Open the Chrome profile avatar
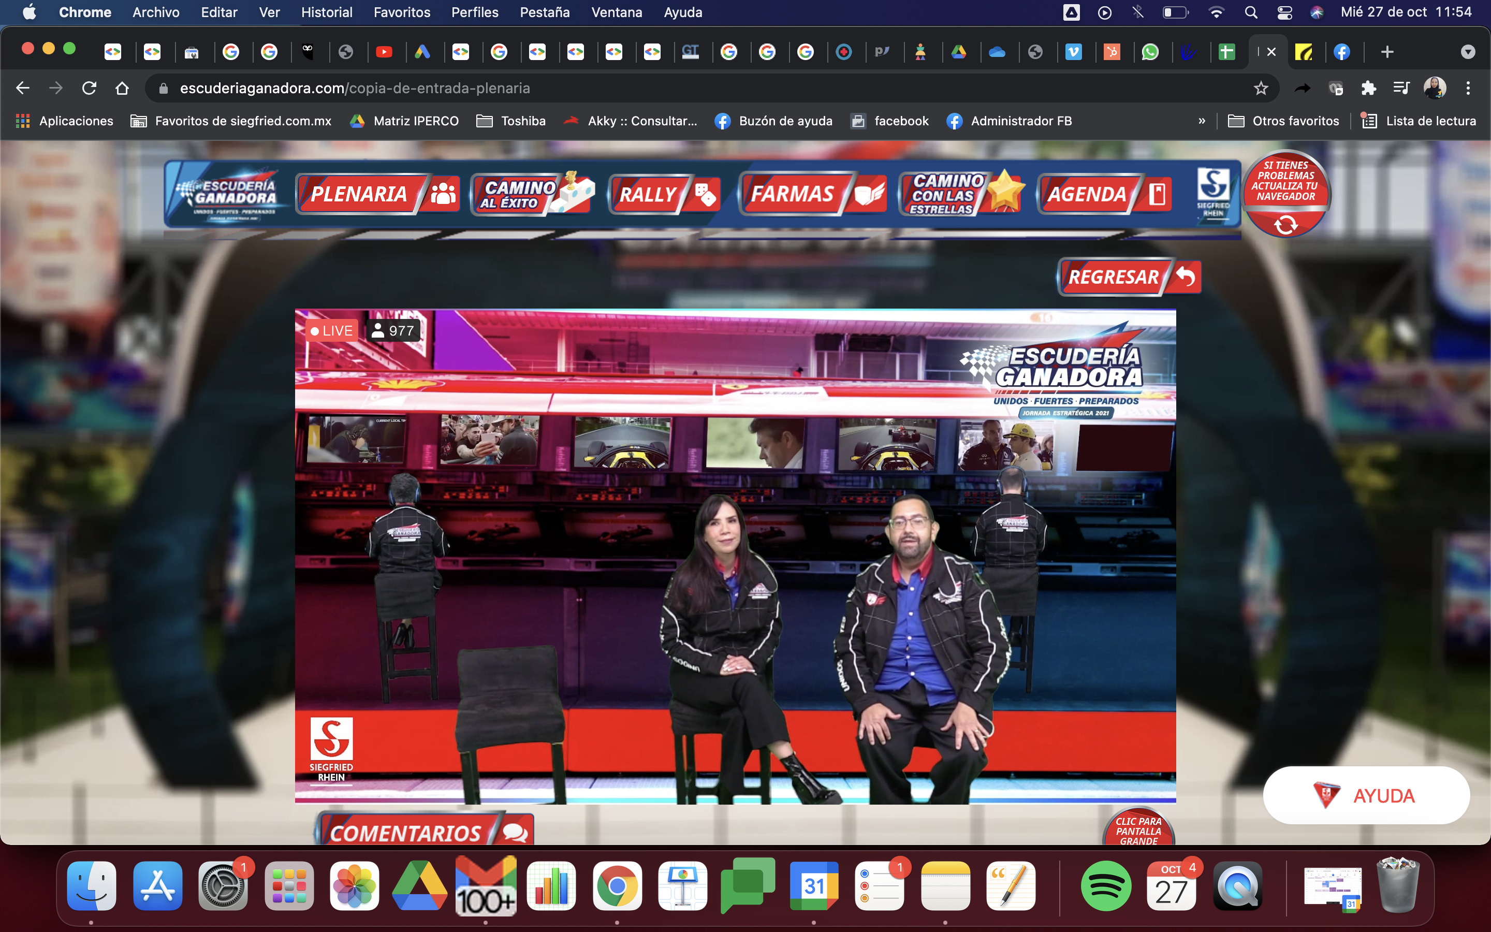 pos(1435,88)
